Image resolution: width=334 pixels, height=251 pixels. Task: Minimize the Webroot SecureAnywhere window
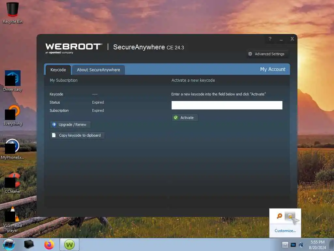[281, 40]
